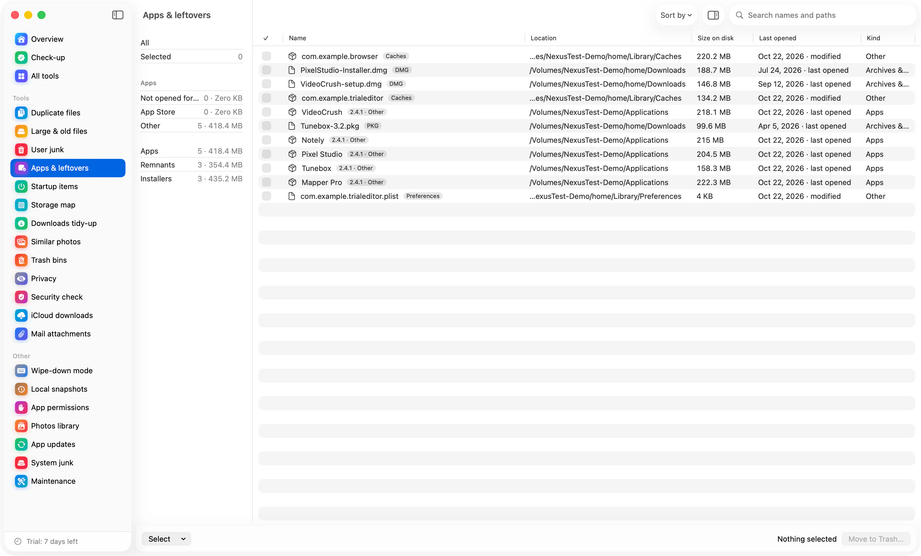
Task: Open the Storage map icon
Action: [x=21, y=205]
